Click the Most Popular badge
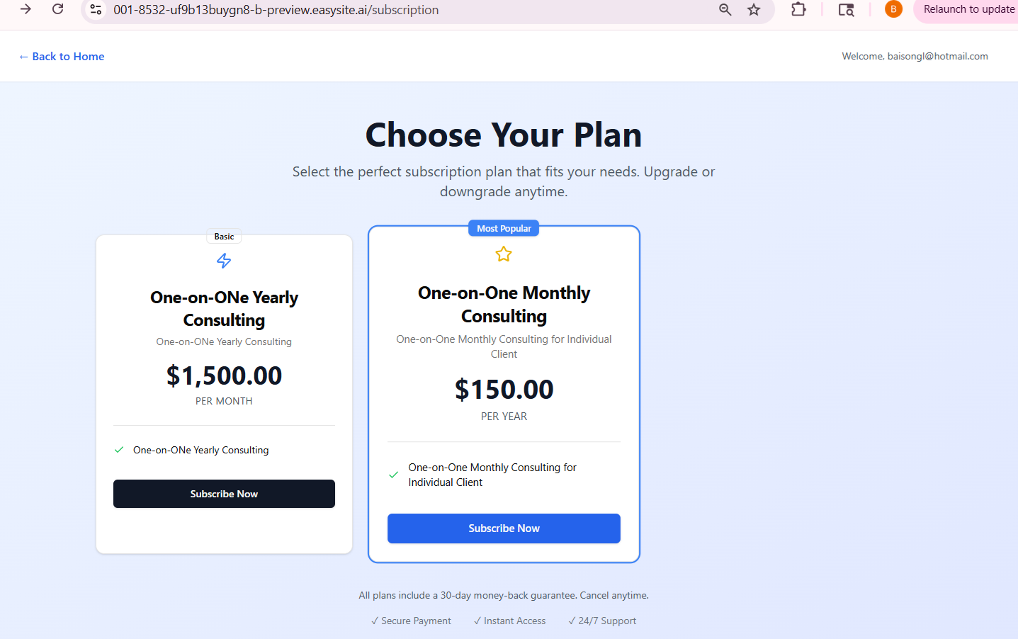This screenshot has height=639, width=1018. (504, 228)
